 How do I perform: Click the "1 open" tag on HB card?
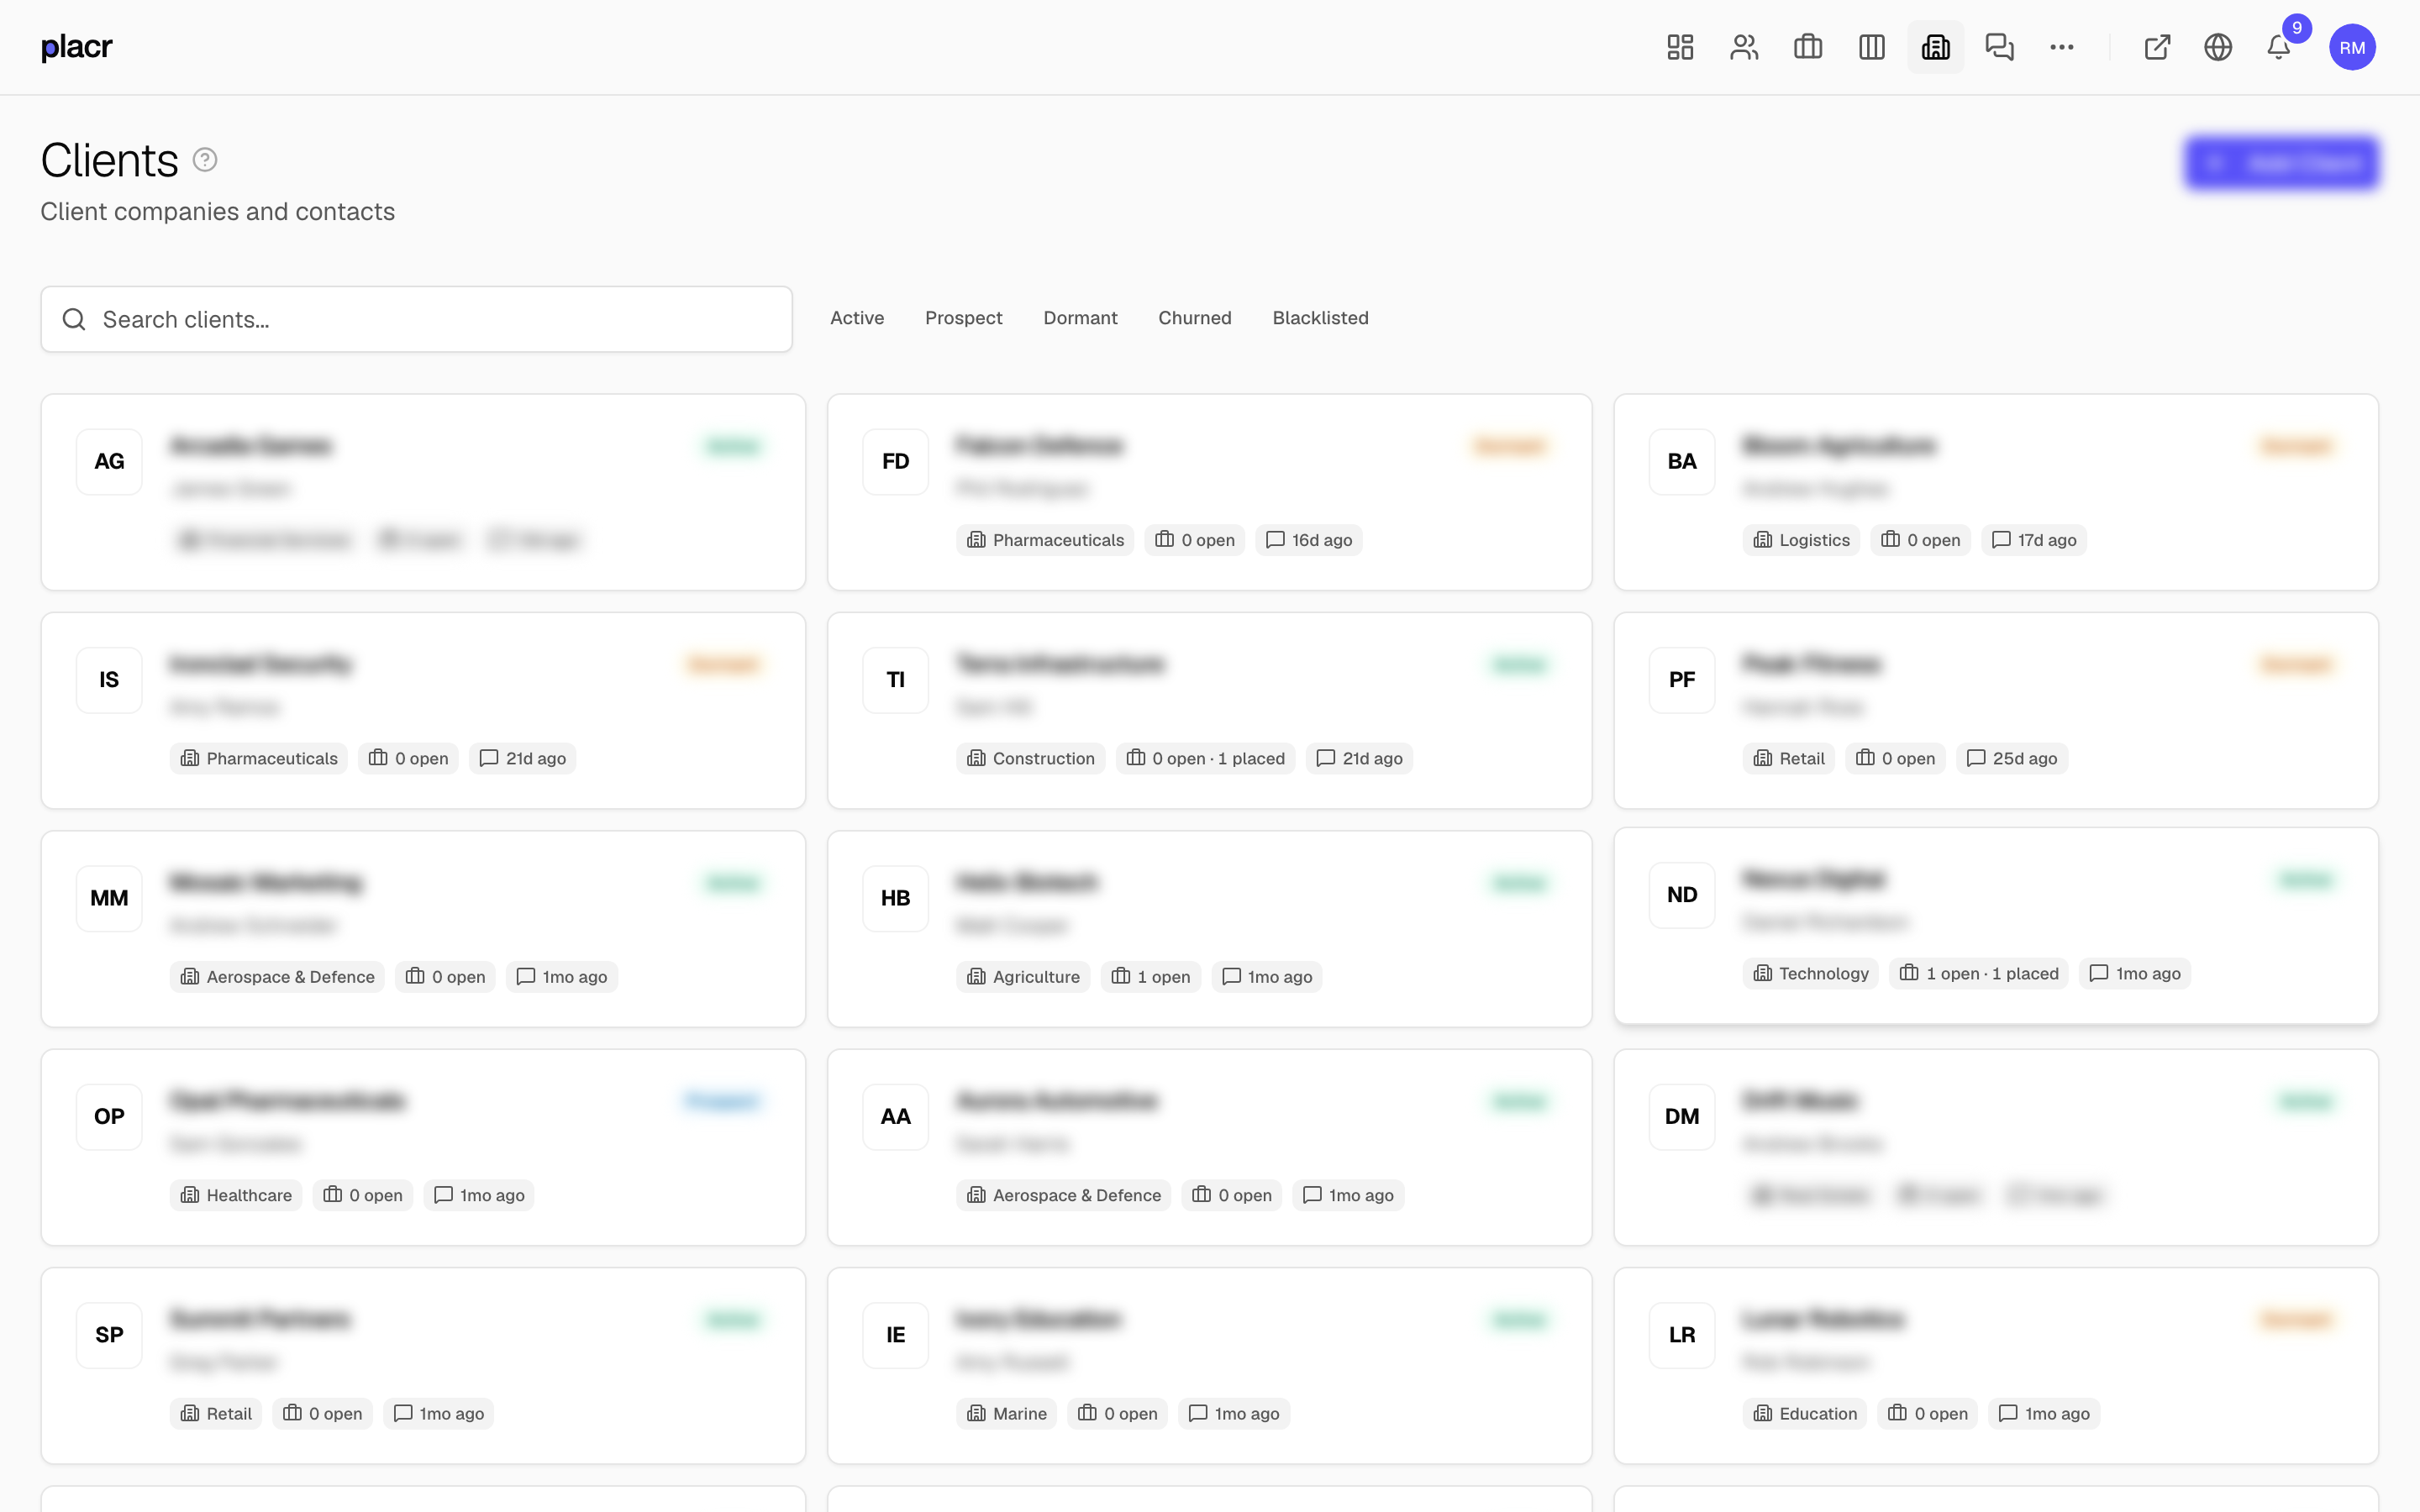coord(1150,977)
